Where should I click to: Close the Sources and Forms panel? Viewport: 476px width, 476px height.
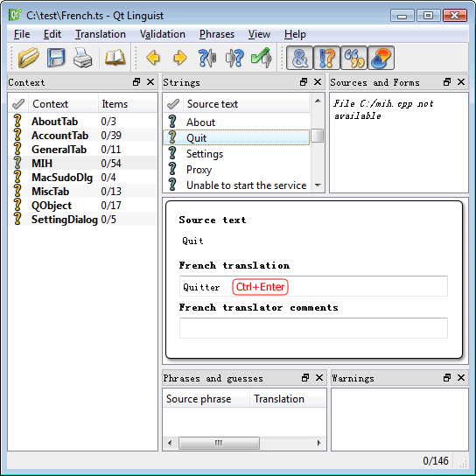[461, 82]
